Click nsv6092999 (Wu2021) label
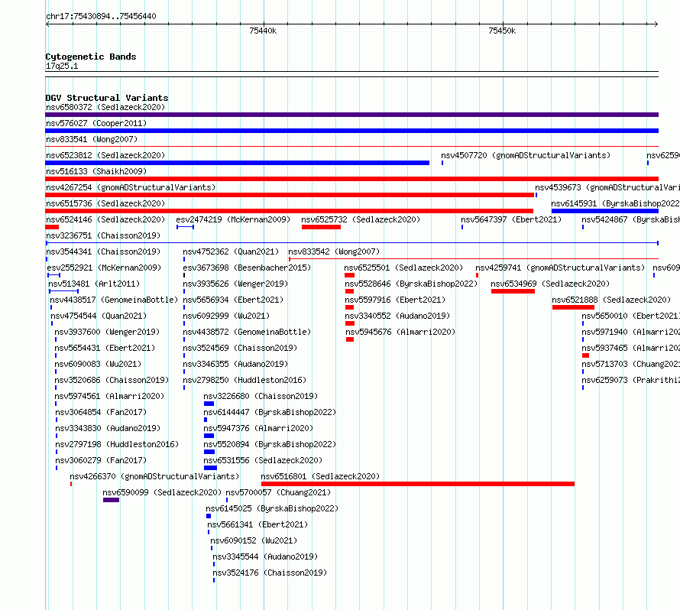The width and height of the screenshot is (680, 610). (x=226, y=316)
